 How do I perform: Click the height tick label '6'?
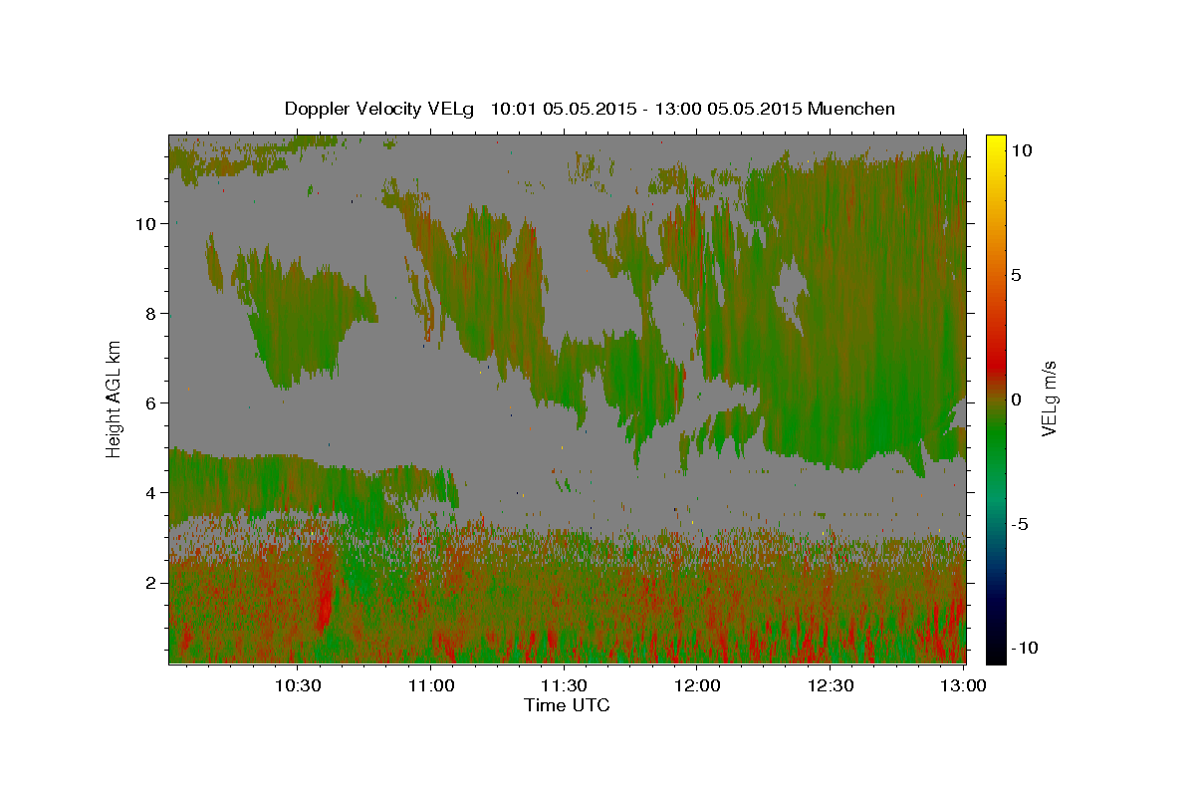(x=150, y=402)
